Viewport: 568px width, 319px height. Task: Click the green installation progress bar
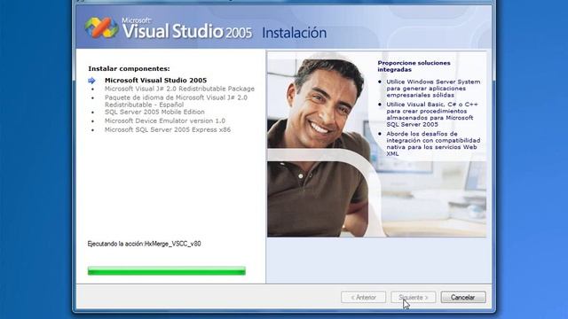tap(167, 270)
